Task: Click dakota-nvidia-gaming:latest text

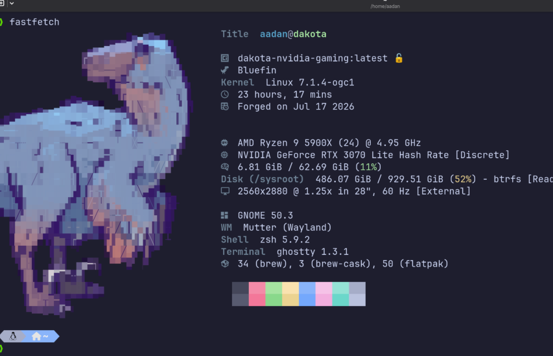Action: 312,58
